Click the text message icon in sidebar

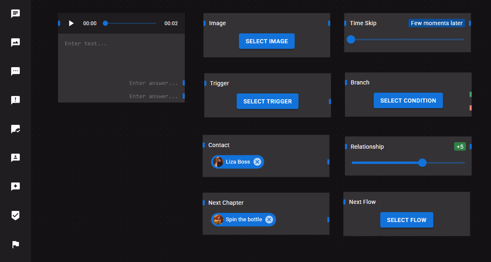click(15, 14)
